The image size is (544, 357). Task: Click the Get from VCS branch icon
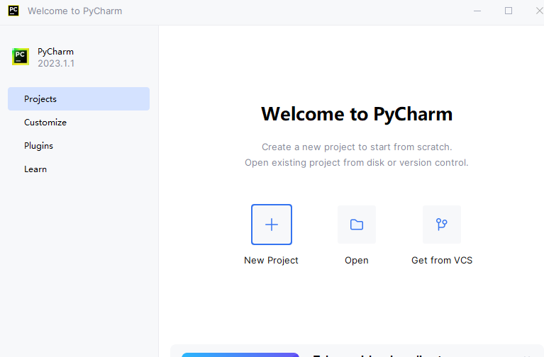tap(442, 225)
